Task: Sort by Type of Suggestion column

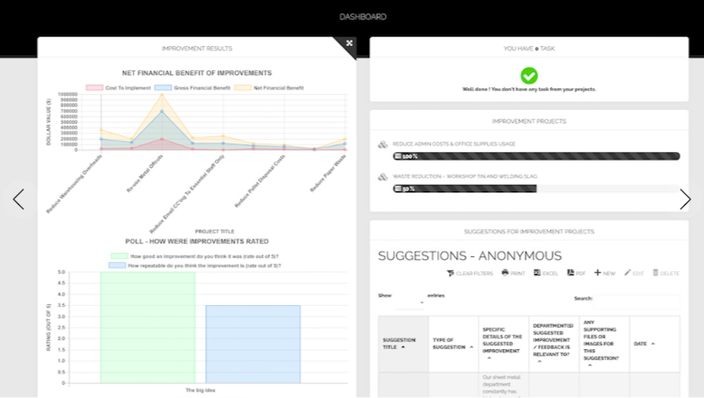Action: (x=453, y=344)
